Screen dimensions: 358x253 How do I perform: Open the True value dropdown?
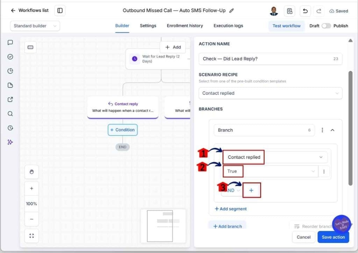click(270, 171)
